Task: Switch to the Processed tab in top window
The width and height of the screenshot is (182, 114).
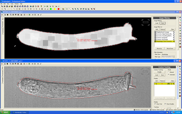Action: click(3, 24)
